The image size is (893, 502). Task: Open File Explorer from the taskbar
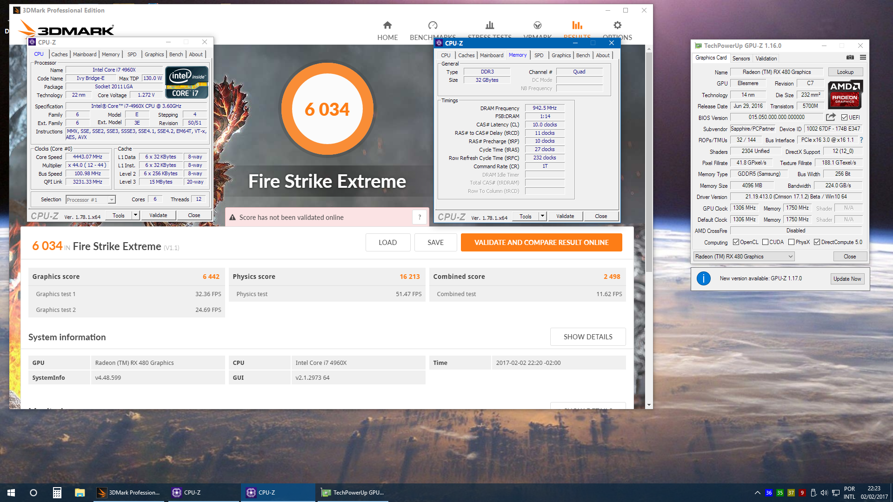coord(80,493)
